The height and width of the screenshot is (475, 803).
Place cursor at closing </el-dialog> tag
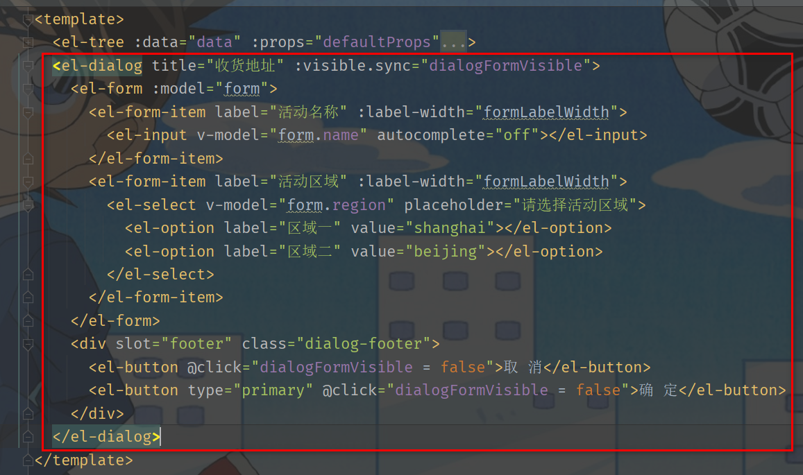(x=106, y=437)
